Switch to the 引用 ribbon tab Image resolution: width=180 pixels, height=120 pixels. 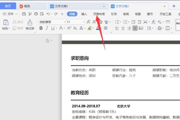(114, 14)
